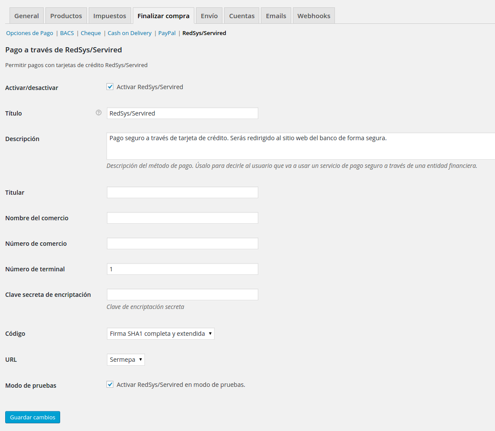Click the heading Pago a través de RedSys/Servired
Viewport: 495px width, 431px height.
coord(64,50)
